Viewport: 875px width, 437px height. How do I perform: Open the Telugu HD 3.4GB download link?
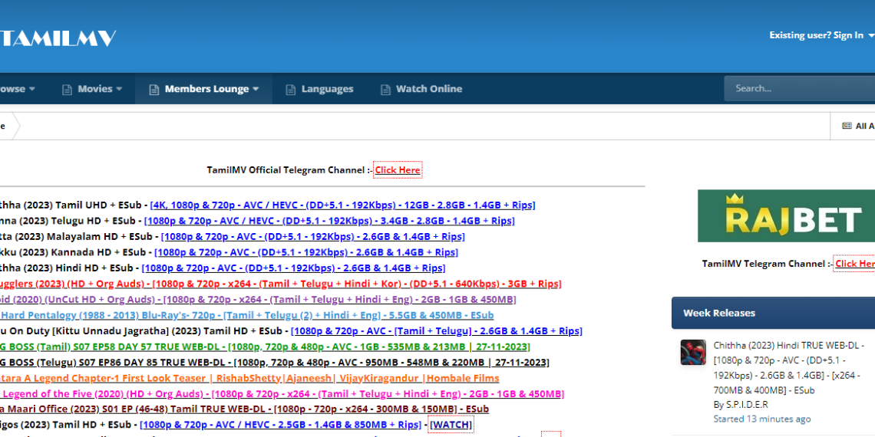[x=329, y=221]
